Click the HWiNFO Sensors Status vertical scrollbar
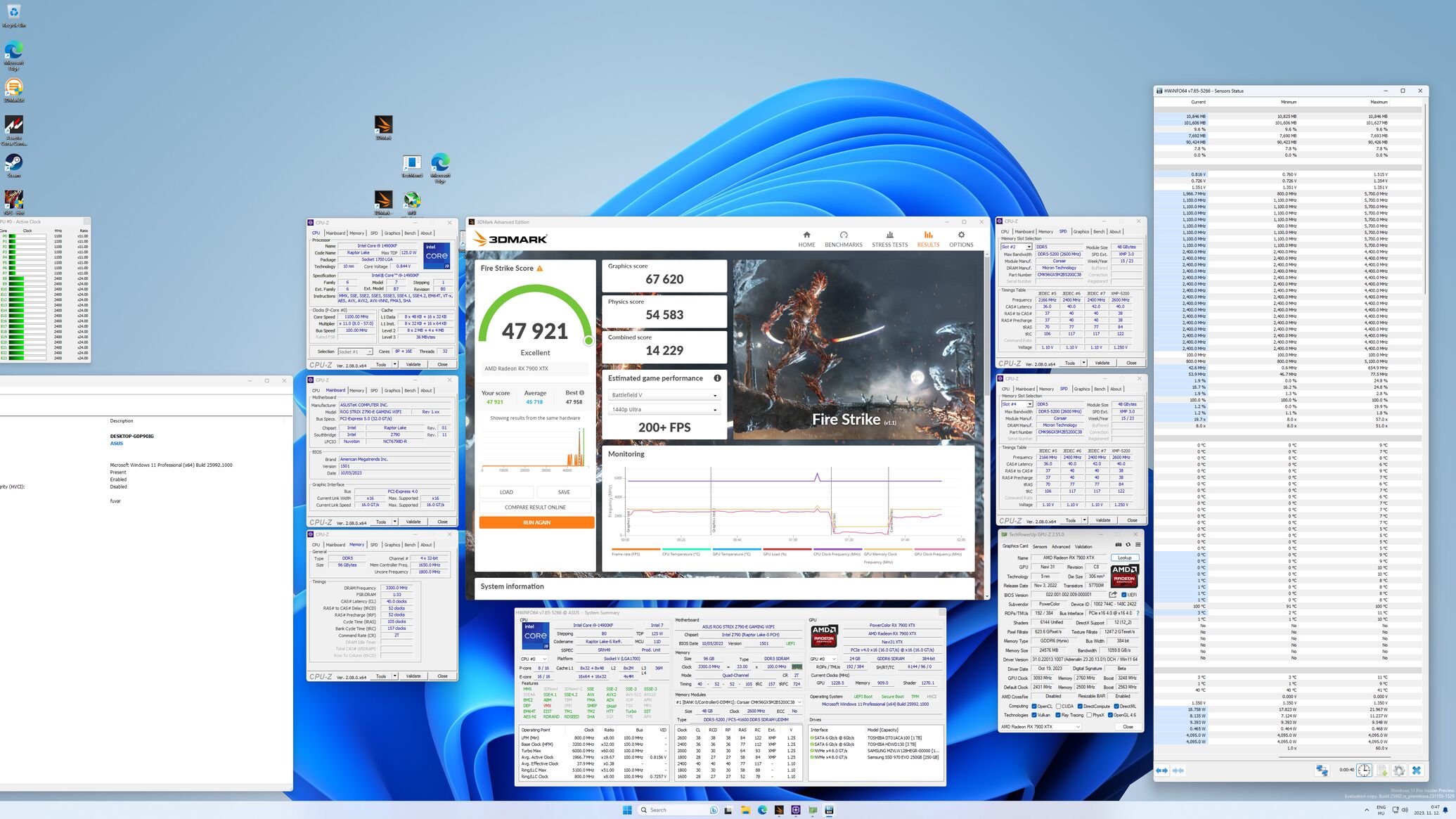The width and height of the screenshot is (1456, 819). click(x=1426, y=200)
